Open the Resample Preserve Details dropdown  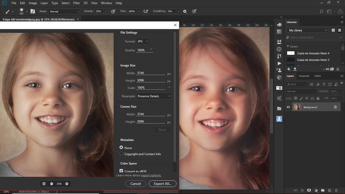[x=154, y=96]
